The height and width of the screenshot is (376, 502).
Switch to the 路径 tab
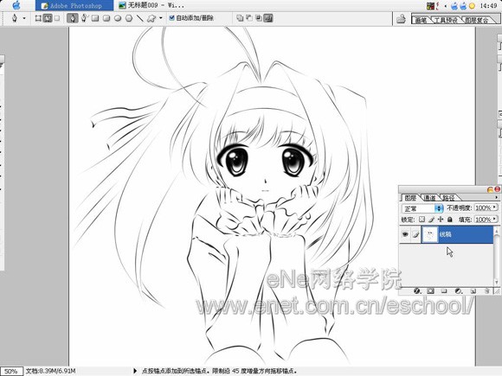tap(449, 198)
